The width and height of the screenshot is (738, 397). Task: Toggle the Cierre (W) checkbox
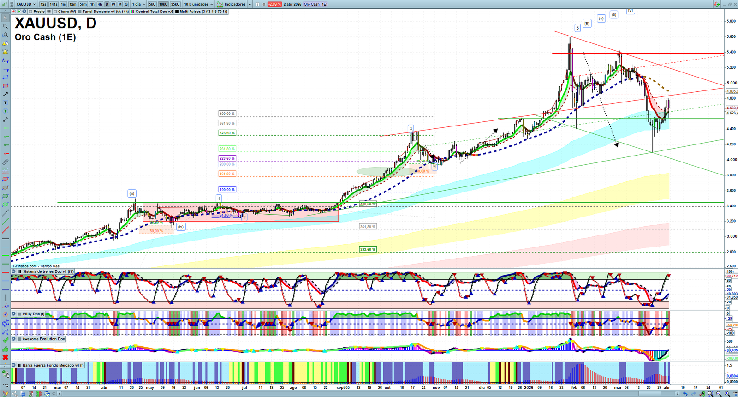click(x=55, y=12)
